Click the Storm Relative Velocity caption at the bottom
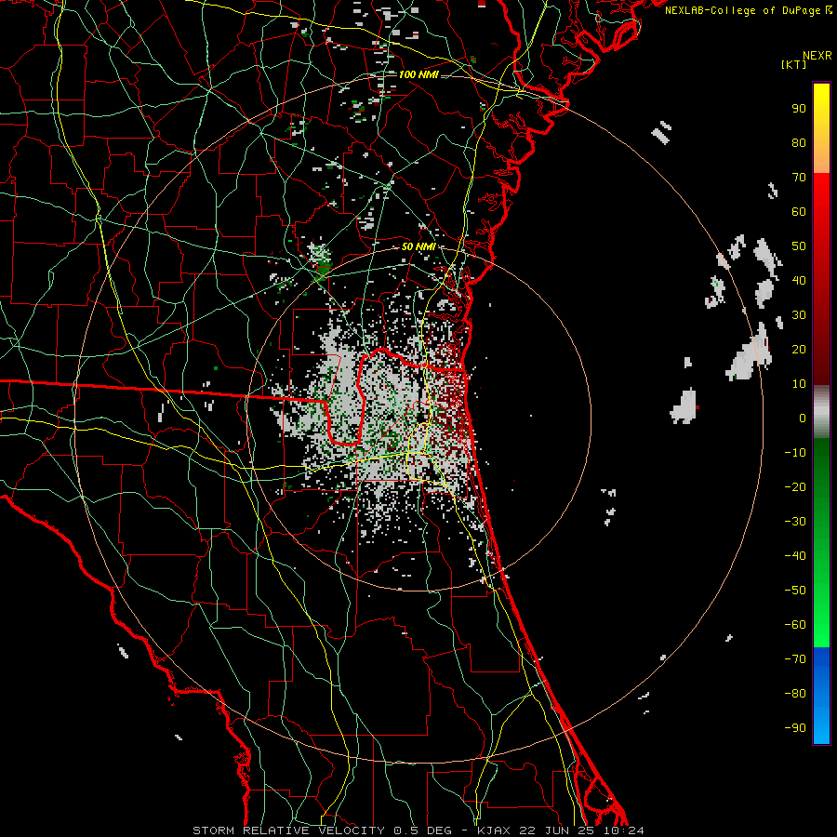Screen dimensions: 837x837 point(418,830)
